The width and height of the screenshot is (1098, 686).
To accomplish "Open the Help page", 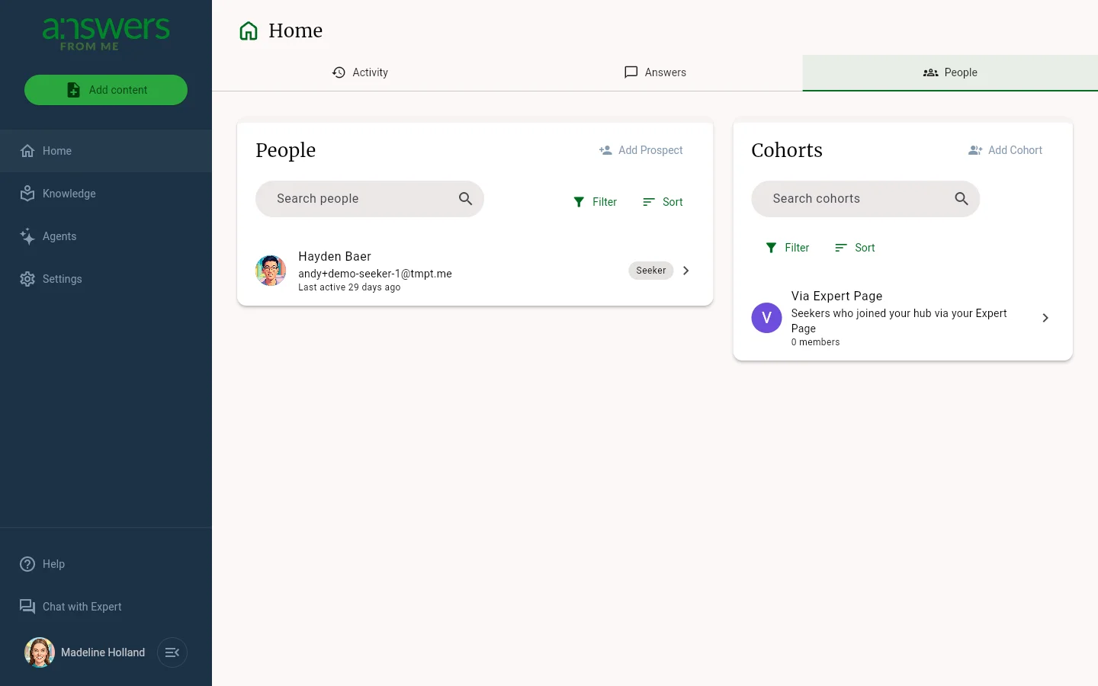I will point(106,564).
